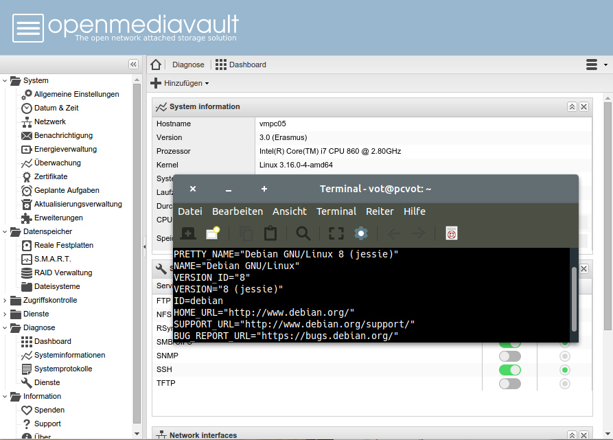Viewport: 613px width, 440px height.
Task: Click the Überwachung chart icon
Action: (x=27, y=163)
